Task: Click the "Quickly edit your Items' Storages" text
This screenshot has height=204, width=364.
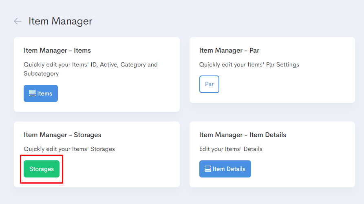Action: pyautogui.click(x=69, y=149)
